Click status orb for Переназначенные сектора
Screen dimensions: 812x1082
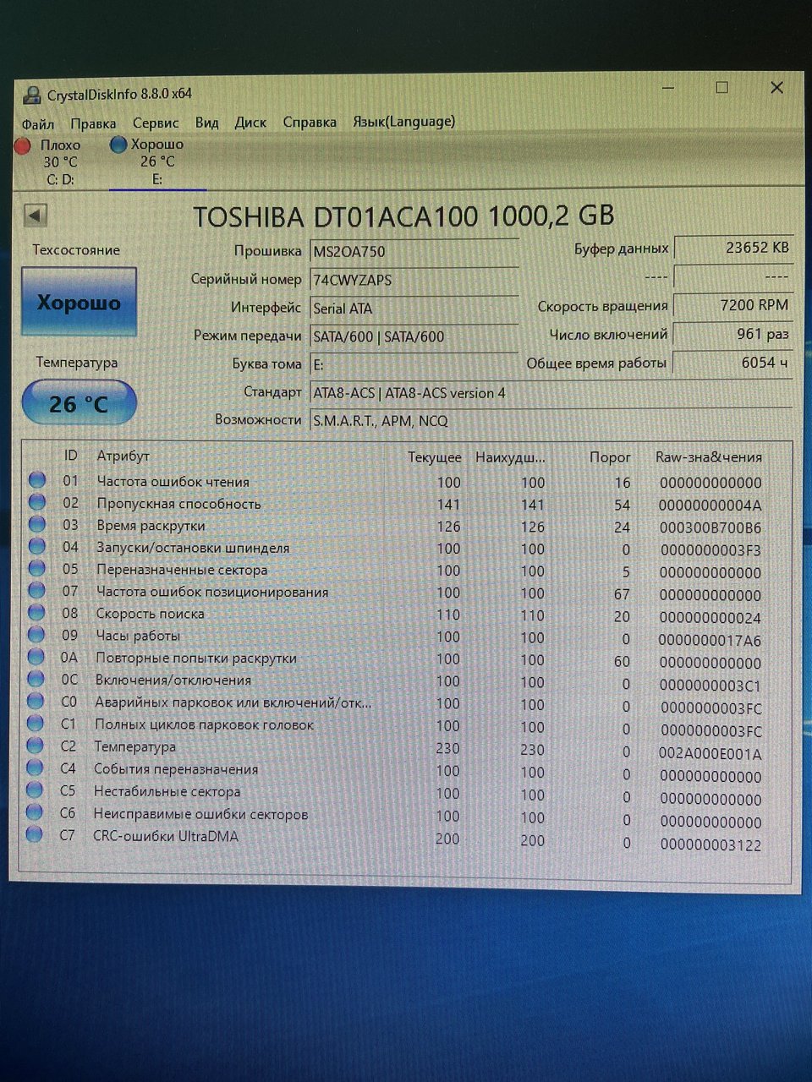(36, 568)
